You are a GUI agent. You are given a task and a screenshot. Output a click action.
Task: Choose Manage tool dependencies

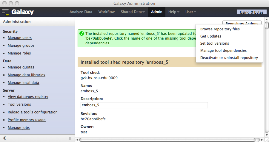pyautogui.click(x=223, y=51)
